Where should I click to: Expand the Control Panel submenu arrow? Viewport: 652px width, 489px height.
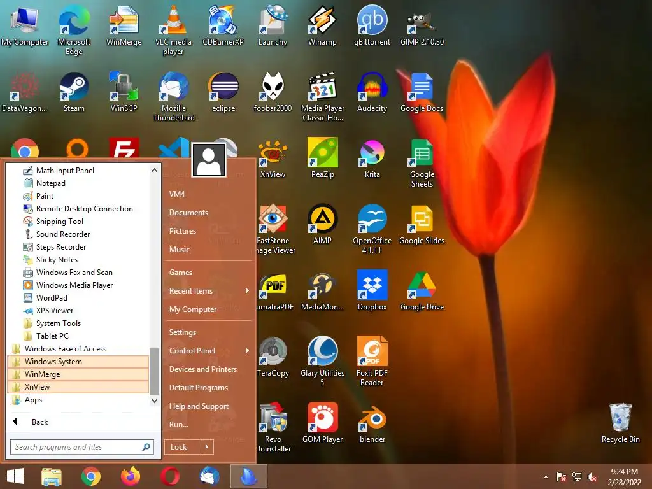[x=248, y=351]
